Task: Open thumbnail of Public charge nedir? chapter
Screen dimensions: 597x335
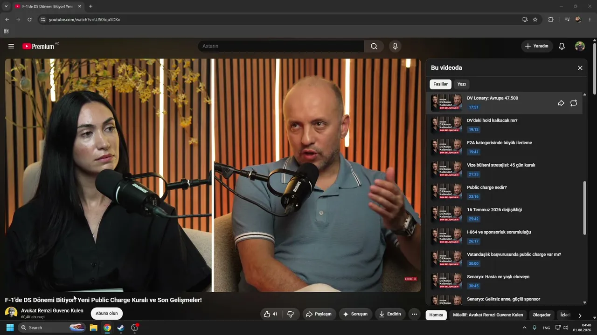Action: coord(446,192)
